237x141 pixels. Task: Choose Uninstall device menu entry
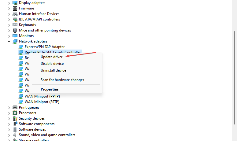tap(53, 70)
